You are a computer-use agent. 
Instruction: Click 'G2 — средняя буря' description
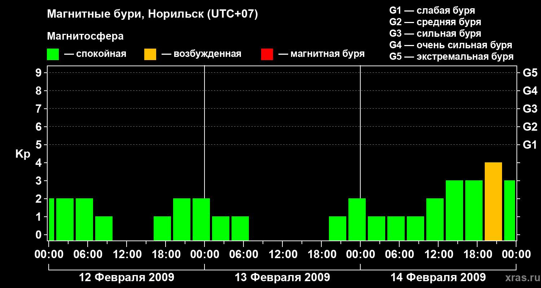435,22
